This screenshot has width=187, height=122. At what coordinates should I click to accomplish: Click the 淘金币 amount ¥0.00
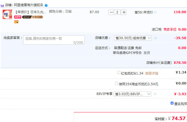[181, 83]
